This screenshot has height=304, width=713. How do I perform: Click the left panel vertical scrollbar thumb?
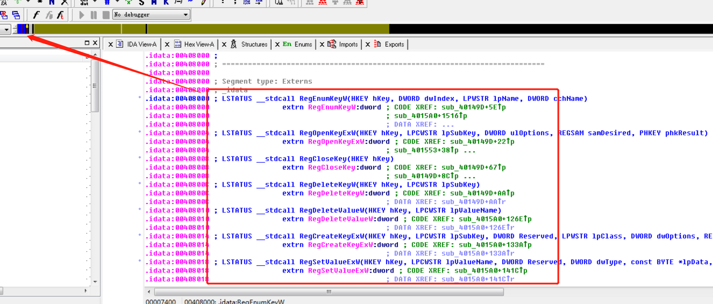tap(95, 85)
